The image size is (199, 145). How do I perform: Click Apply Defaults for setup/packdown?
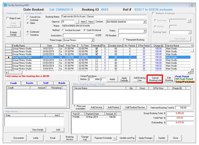[x=124, y=79]
